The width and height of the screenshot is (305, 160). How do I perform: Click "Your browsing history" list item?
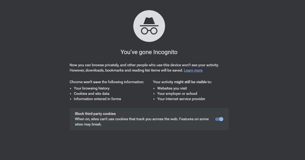(91, 88)
